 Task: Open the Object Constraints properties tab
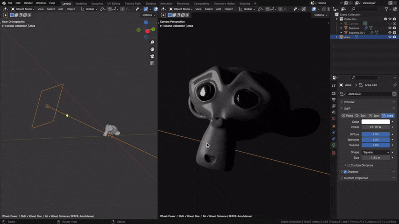[x=334, y=139]
